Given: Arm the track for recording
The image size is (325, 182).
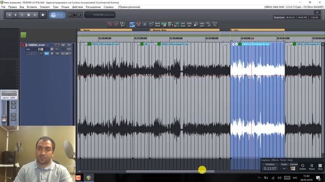Looking at the screenshot, I should [57, 45].
